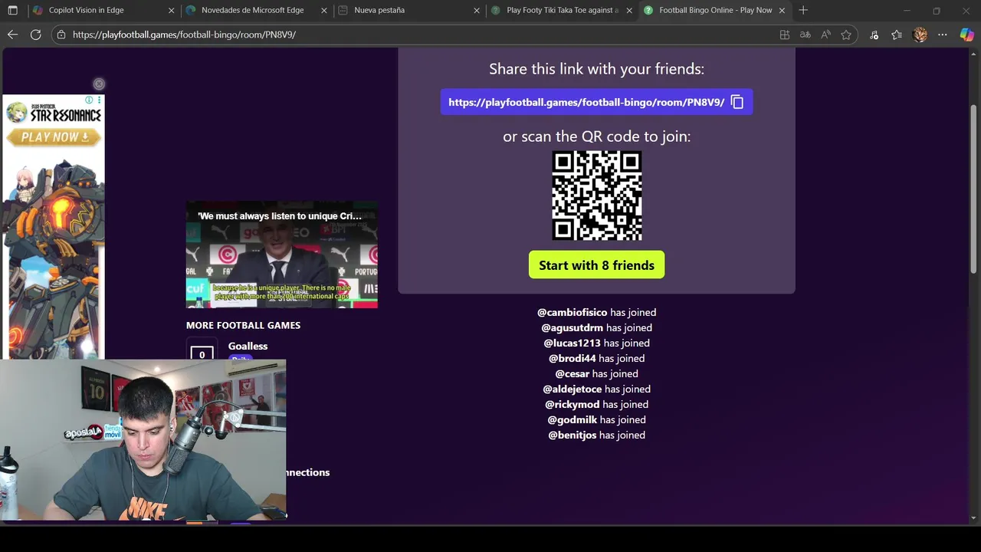Viewport: 981px width, 552px height.
Task: Click the room share link text
Action: [x=586, y=102]
